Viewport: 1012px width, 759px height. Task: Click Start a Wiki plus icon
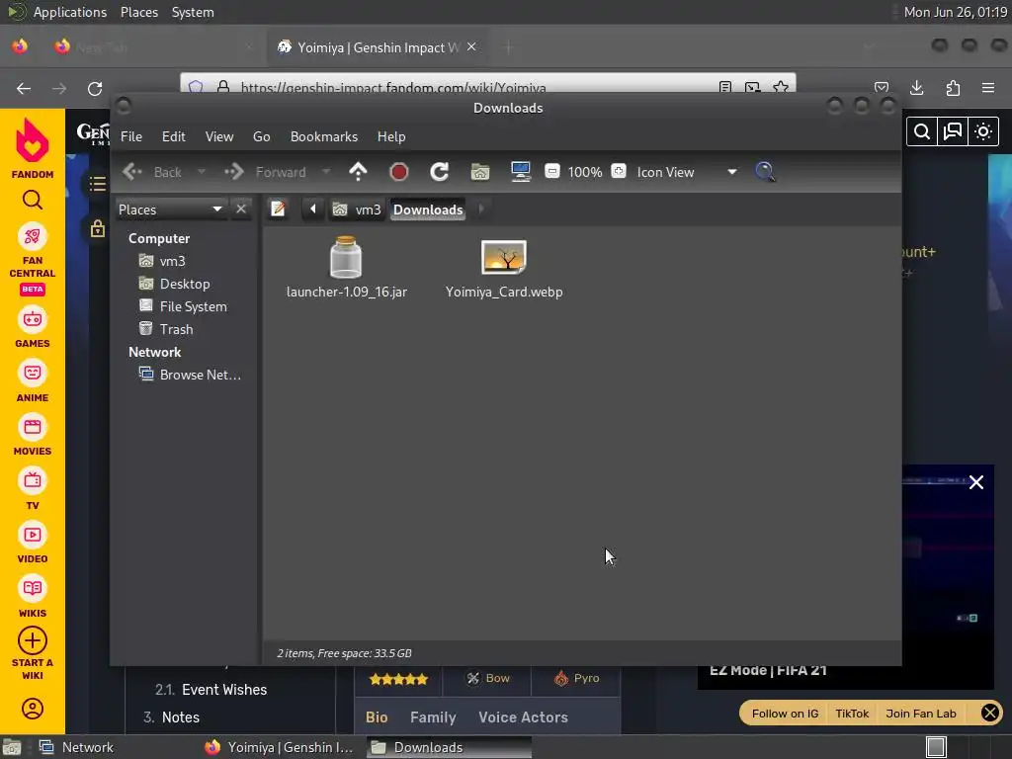coord(33,640)
